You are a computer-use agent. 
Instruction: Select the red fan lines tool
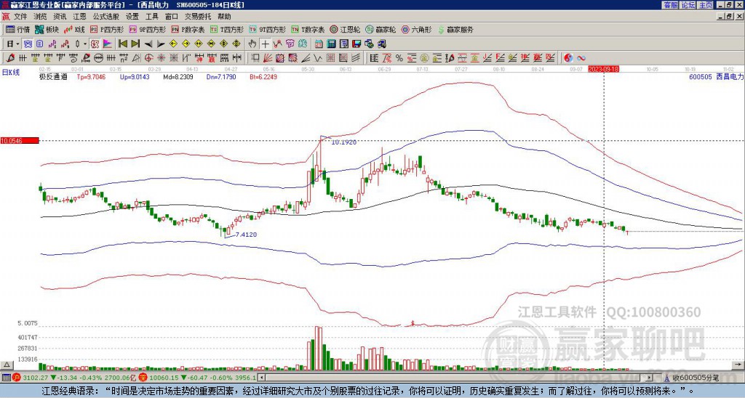click(268, 58)
